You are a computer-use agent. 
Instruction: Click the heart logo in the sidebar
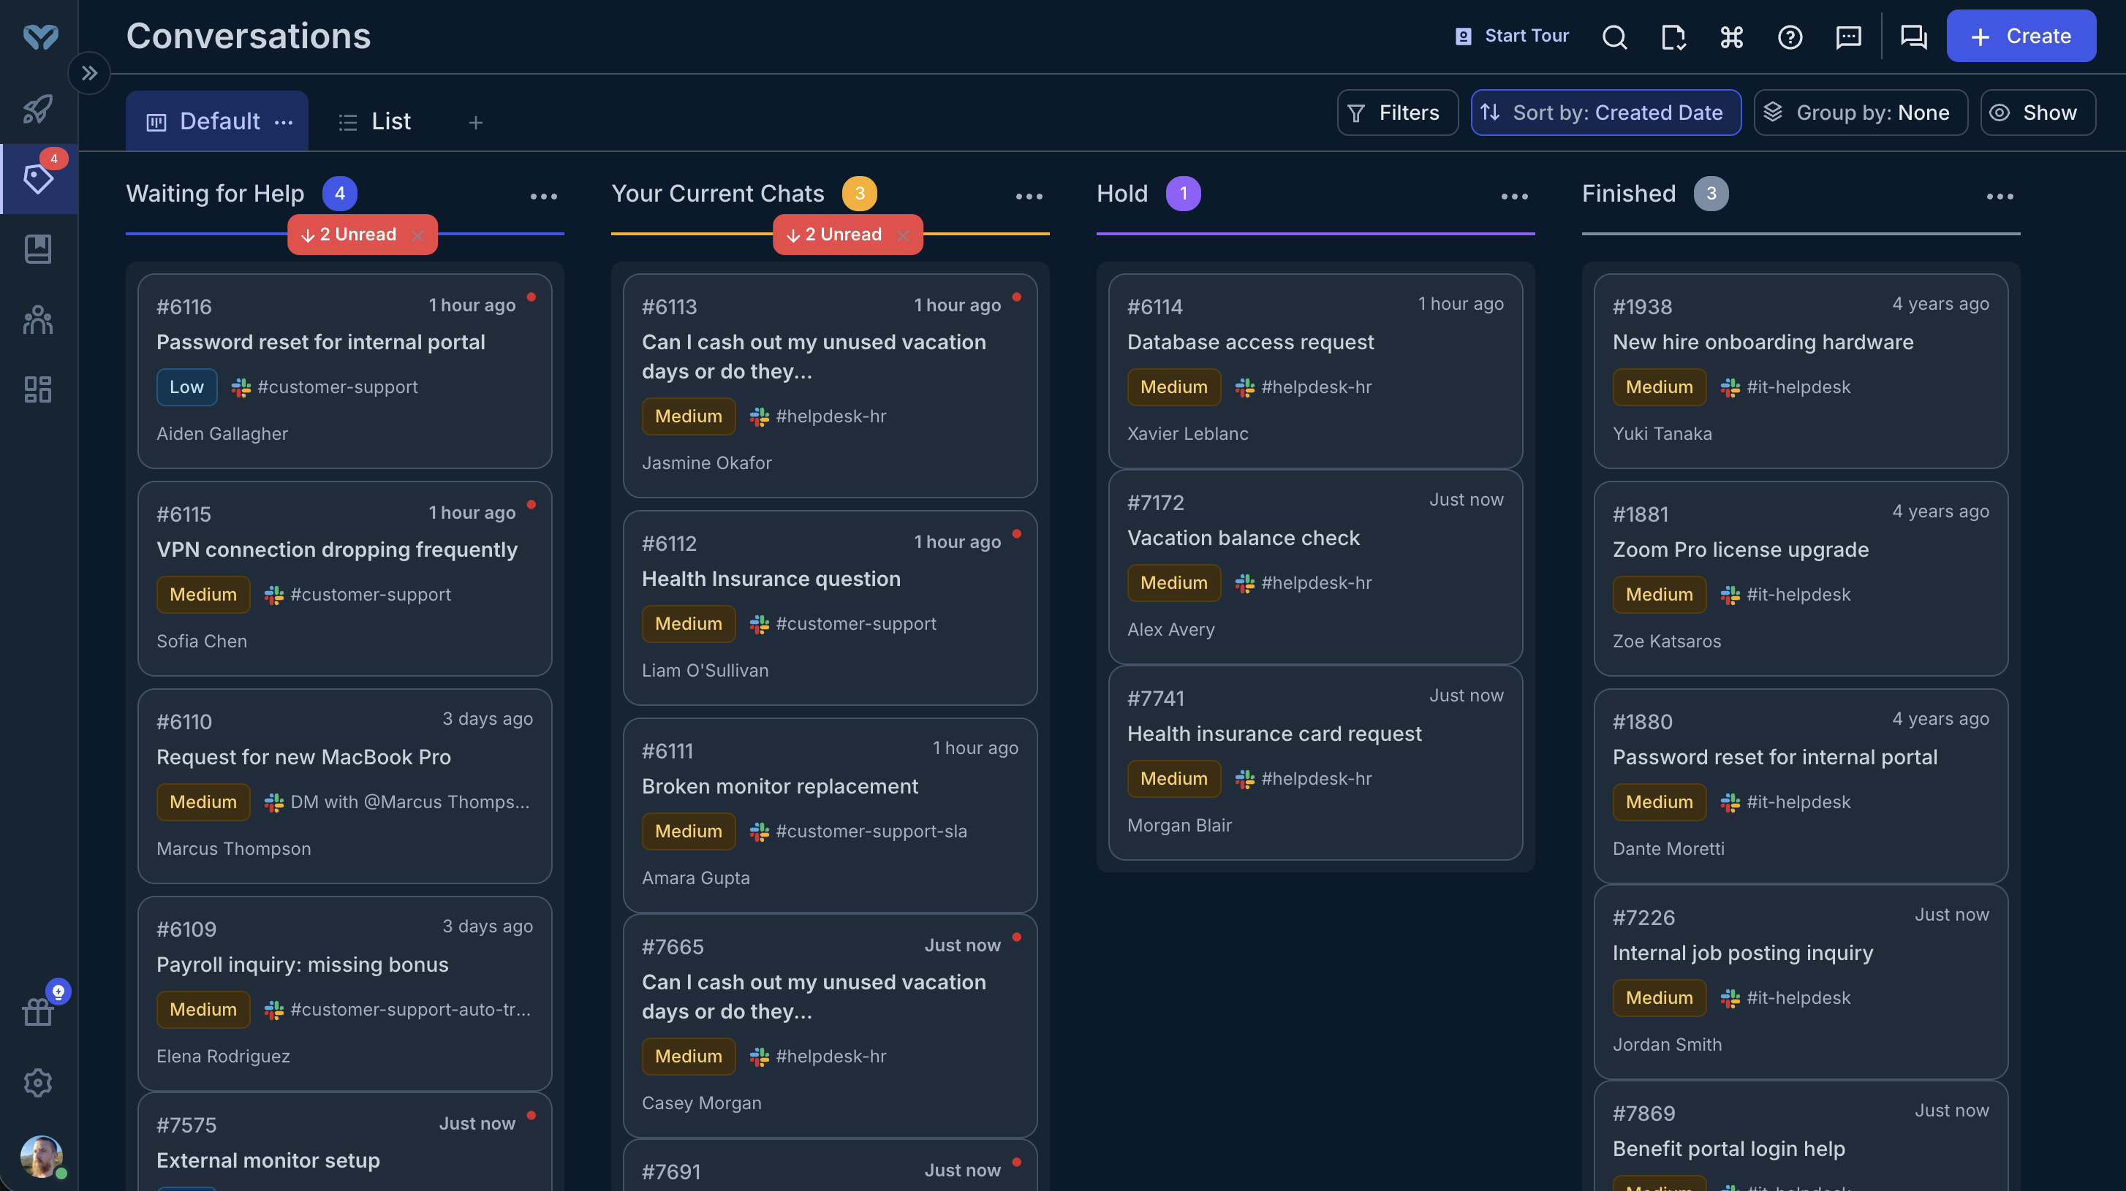point(39,37)
